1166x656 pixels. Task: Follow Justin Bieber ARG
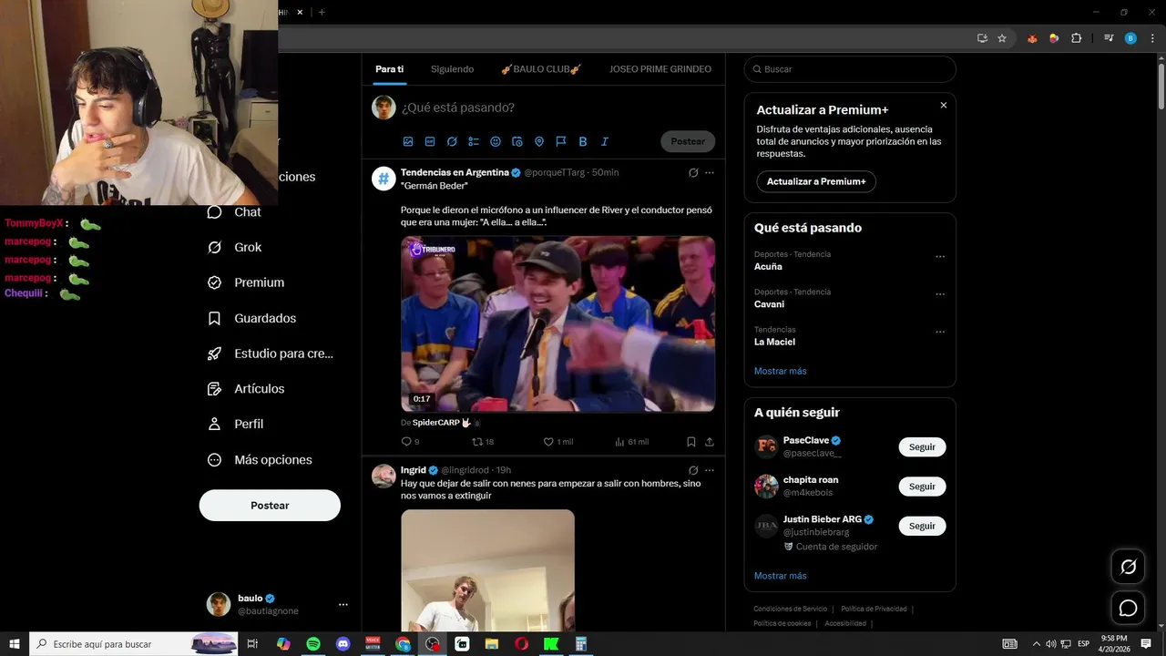922,526
